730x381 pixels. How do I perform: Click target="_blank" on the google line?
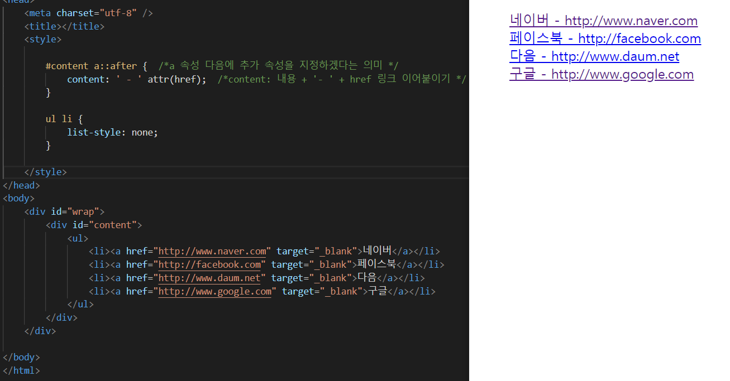pos(322,291)
